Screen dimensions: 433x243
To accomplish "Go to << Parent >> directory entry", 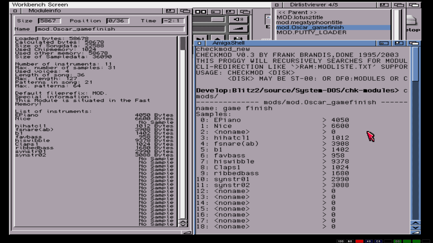I will coord(297,12).
